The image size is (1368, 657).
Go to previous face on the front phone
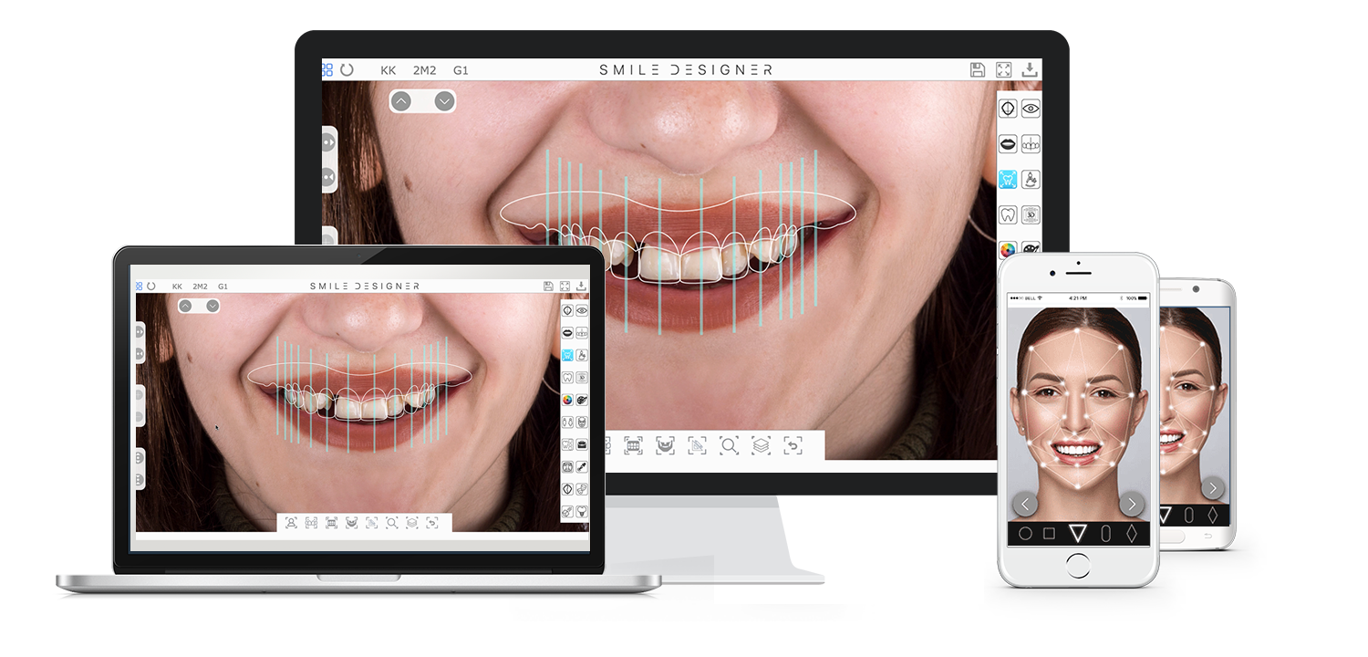1025,504
